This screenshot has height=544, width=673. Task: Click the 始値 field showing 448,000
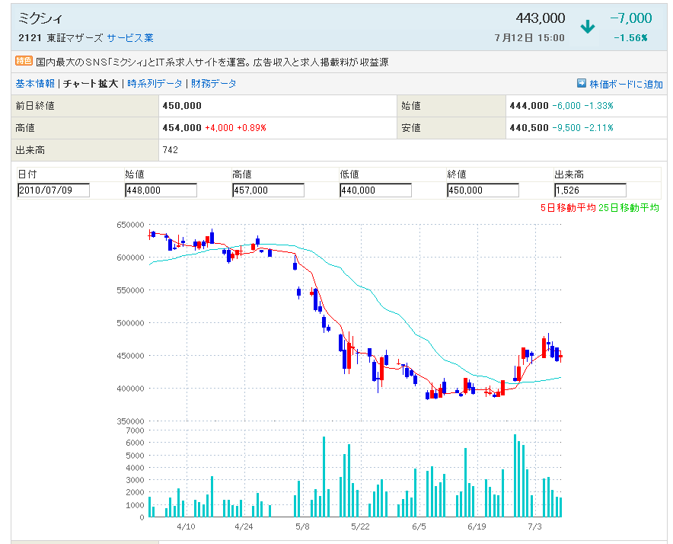tap(161, 190)
